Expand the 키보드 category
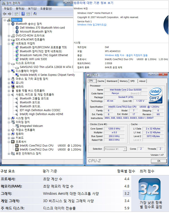The image size is (169, 213). coord(9,138)
